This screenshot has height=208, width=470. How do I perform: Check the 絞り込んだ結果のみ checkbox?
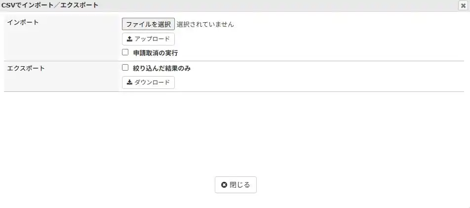125,68
